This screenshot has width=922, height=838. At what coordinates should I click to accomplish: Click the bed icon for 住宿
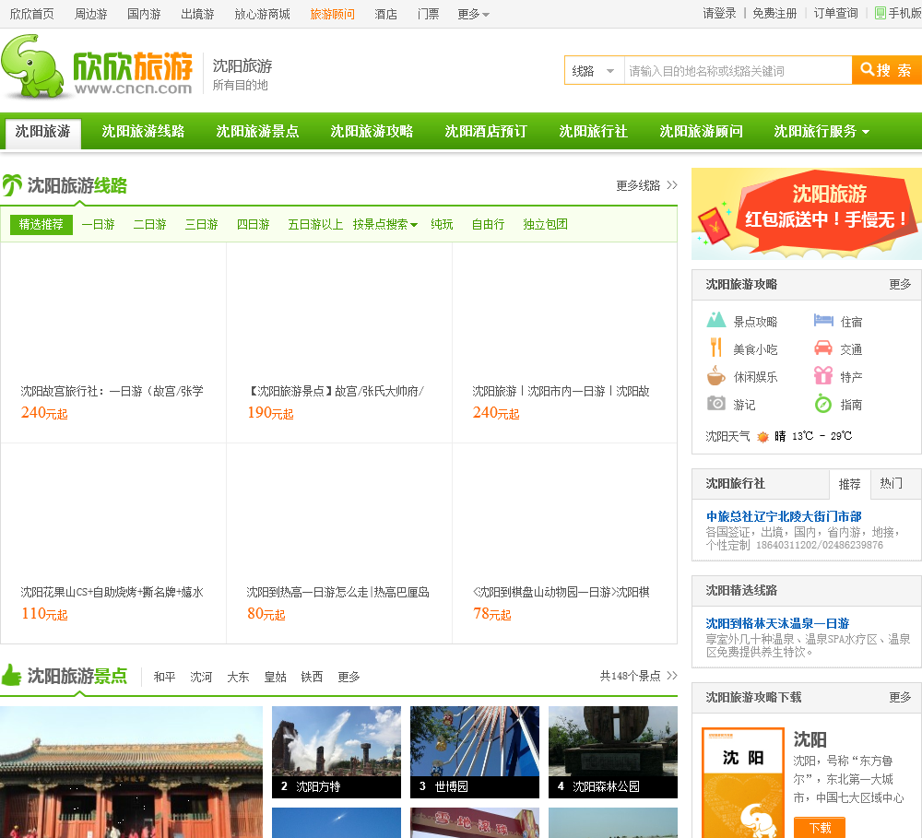coord(823,321)
